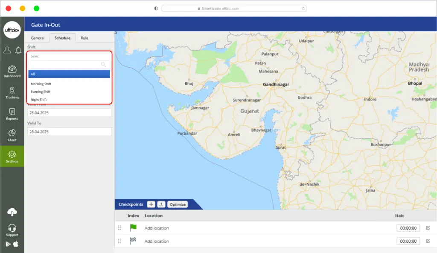This screenshot has width=437, height=253.
Task: Open the notifications bell
Action: (x=18, y=50)
